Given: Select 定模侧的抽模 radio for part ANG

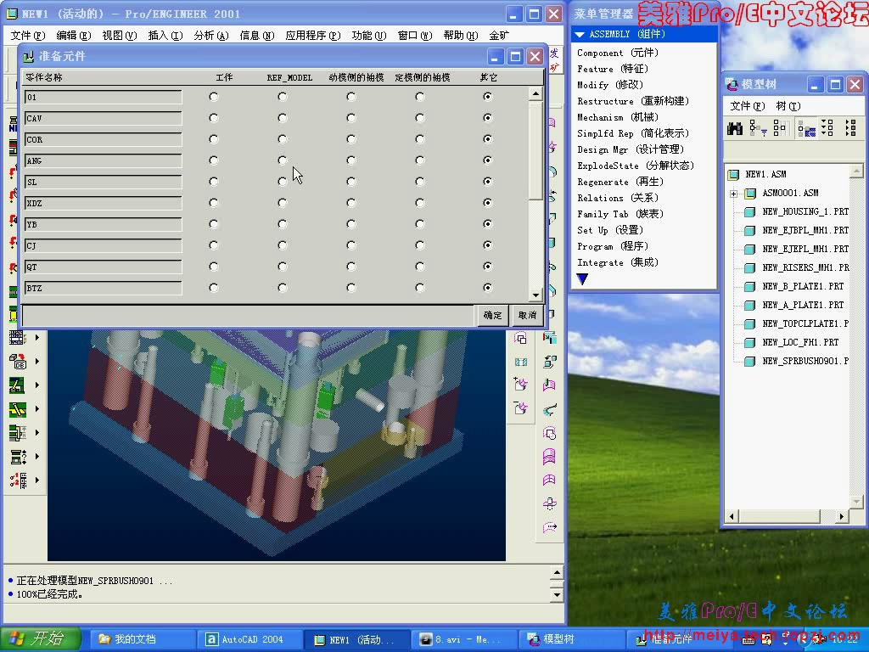Looking at the screenshot, I should point(420,160).
